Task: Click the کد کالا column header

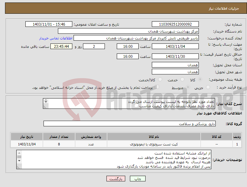Action: pos(217,137)
